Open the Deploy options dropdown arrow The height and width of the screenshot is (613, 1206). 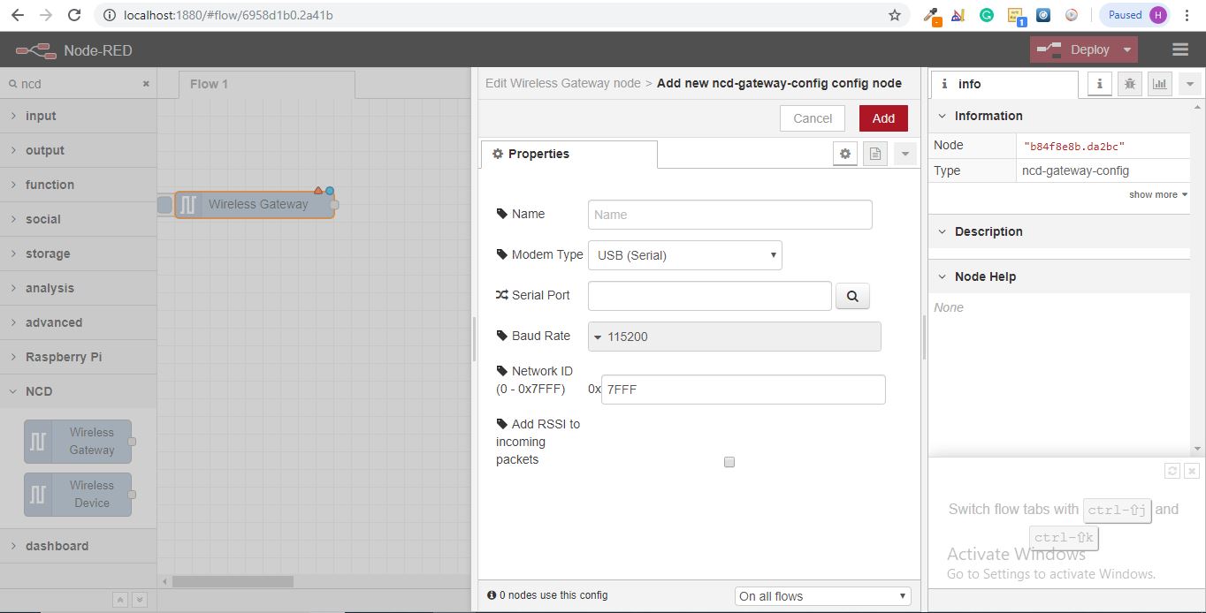(1127, 49)
